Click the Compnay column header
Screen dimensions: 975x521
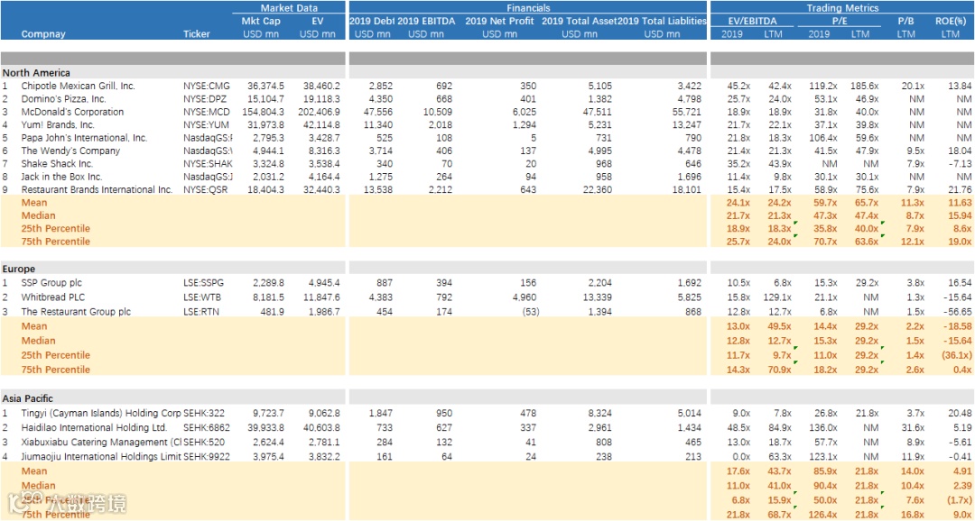43,34
